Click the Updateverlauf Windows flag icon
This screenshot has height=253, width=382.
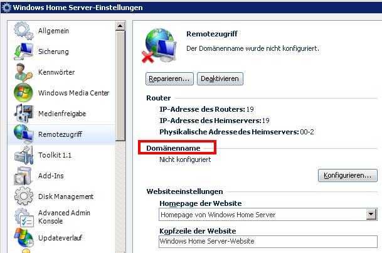point(24,238)
